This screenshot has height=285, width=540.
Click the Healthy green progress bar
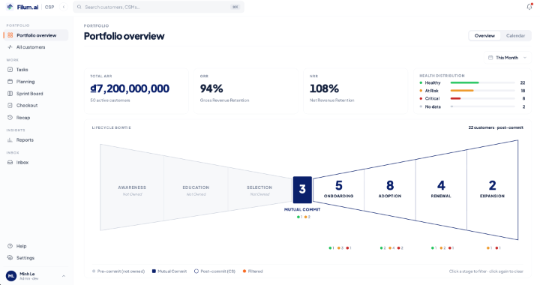click(464, 82)
